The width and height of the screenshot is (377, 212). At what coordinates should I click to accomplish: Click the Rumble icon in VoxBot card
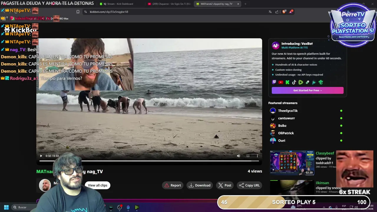pos(301,82)
